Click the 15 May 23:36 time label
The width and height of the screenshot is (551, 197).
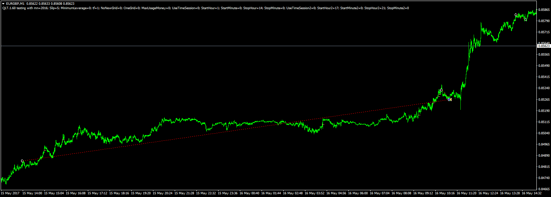pos(228,193)
